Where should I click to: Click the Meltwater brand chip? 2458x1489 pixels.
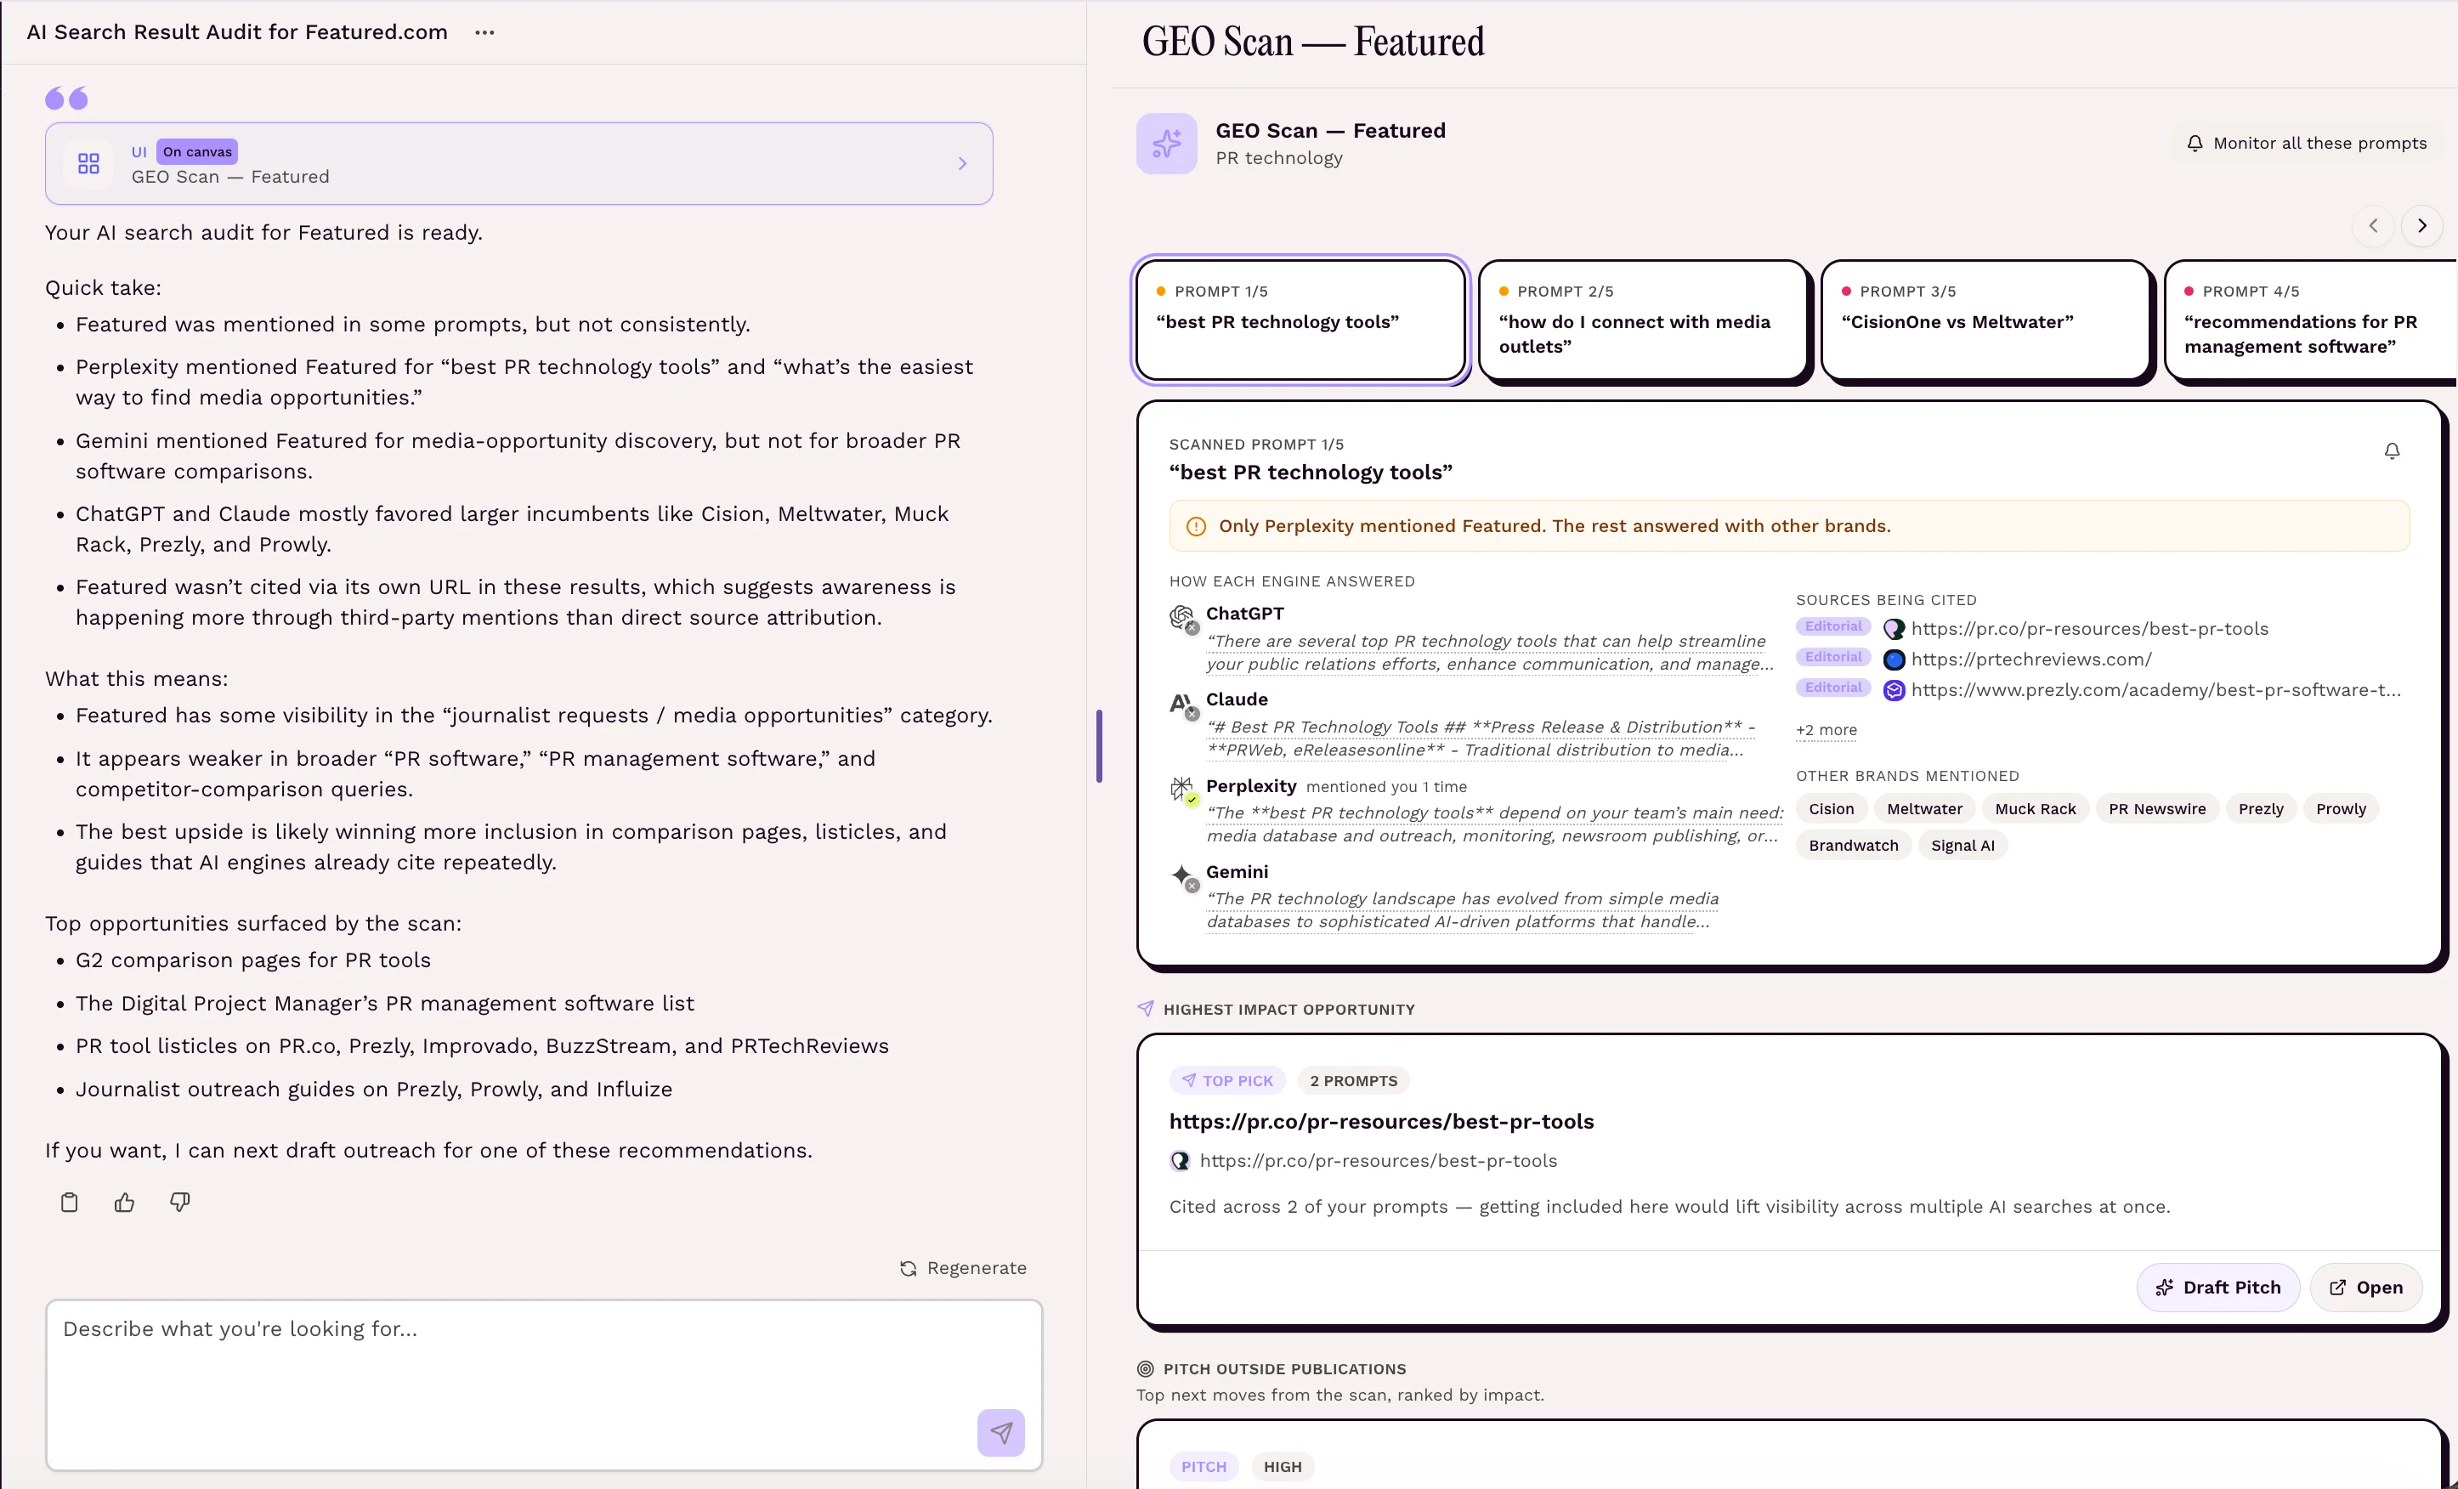click(x=1923, y=809)
